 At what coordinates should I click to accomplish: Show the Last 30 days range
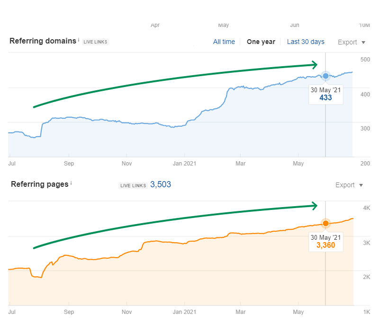click(306, 42)
